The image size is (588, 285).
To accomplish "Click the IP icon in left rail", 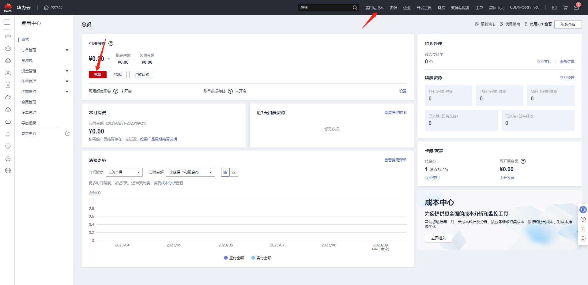I will (8, 146).
